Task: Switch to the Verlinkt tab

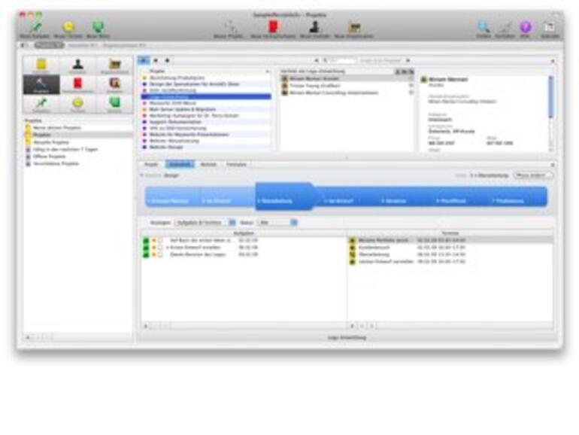Action: click(208, 165)
